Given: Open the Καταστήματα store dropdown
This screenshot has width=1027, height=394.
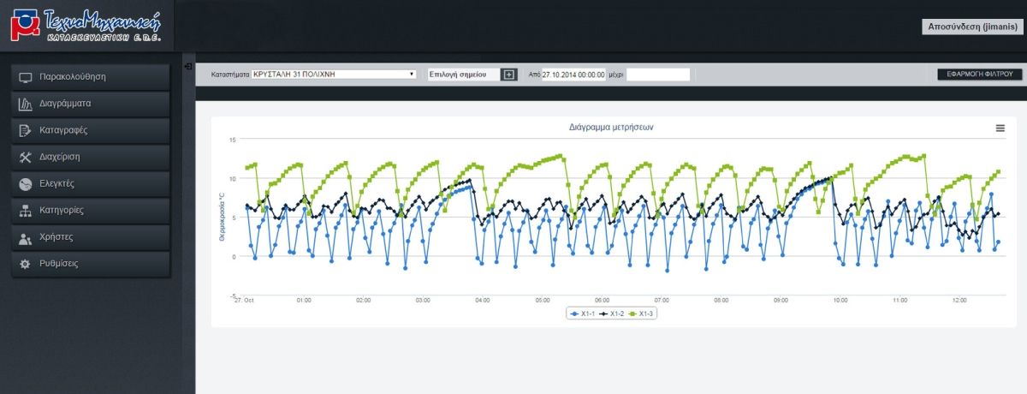Looking at the screenshot, I should pyautogui.click(x=334, y=75).
